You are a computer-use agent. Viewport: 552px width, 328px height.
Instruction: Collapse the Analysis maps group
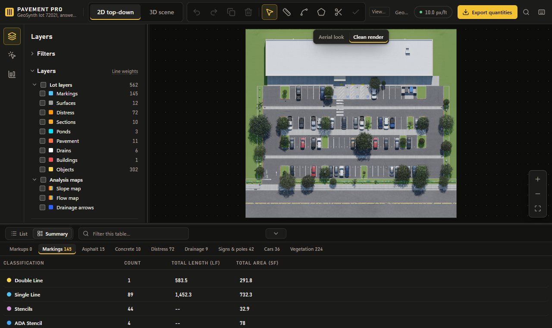point(35,180)
